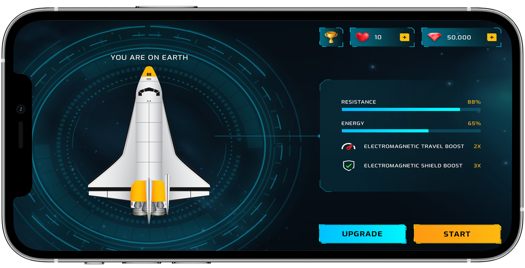Click the speedometer travel boost icon
The height and width of the screenshot is (268, 525).
[348, 146]
